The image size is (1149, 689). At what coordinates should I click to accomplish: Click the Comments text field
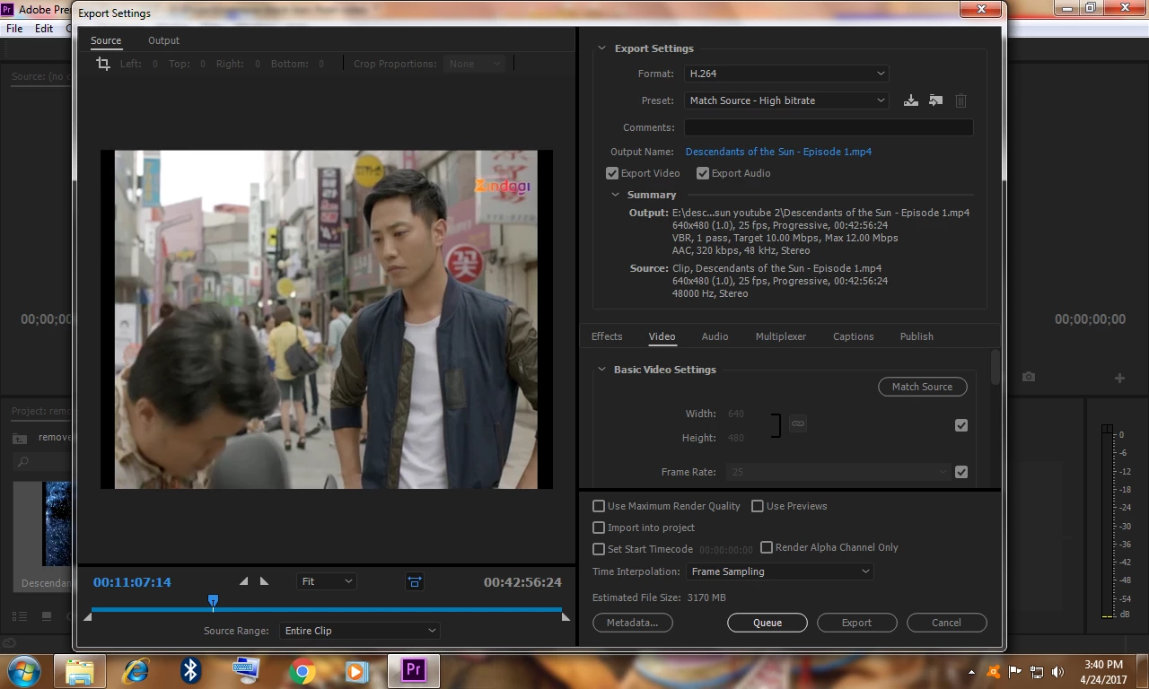(828, 127)
